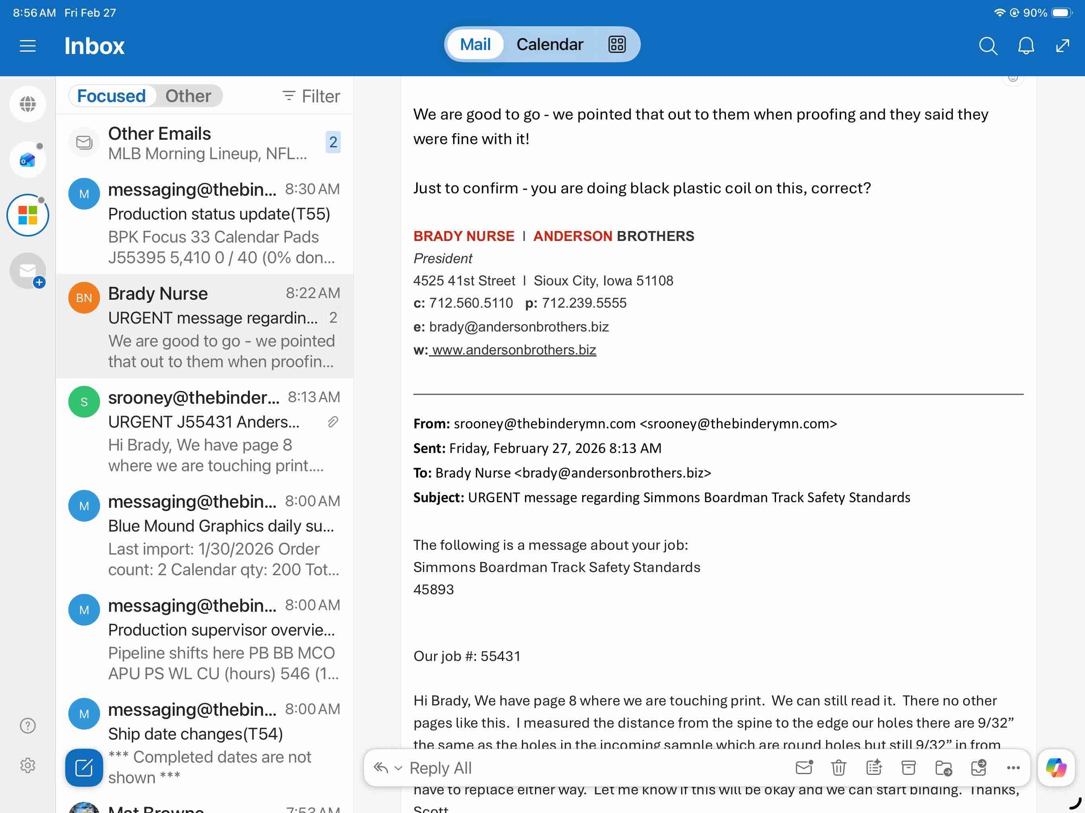Screen dimensions: 1085x813
Task: Click the move to folder icon
Action: 943,767
